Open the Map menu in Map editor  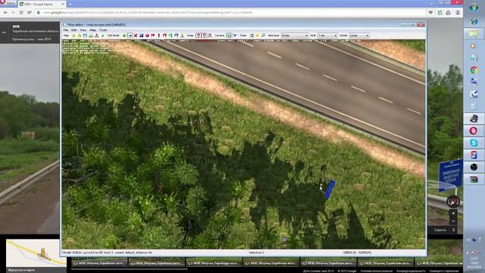coord(92,30)
